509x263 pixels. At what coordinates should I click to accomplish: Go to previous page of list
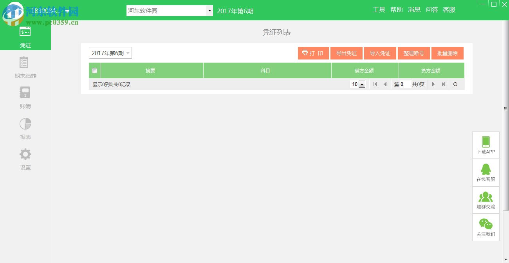click(x=385, y=84)
